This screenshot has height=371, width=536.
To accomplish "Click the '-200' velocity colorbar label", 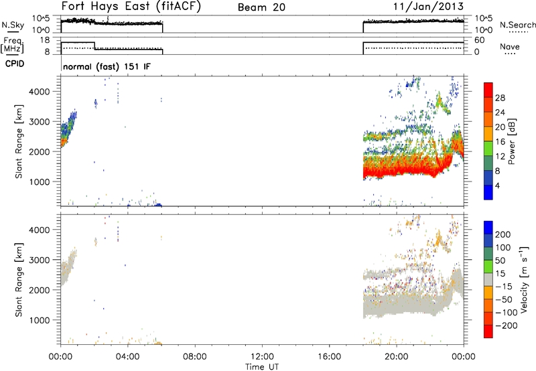I will click(507, 325).
